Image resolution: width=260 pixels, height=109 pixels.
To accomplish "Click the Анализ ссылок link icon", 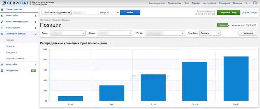I will [x=2, y=28].
